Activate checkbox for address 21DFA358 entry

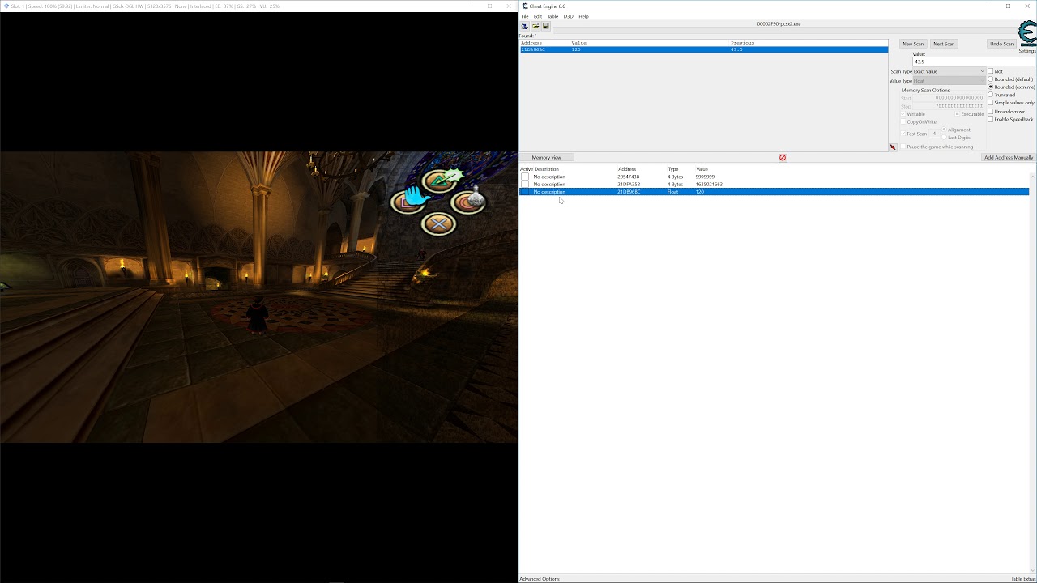(x=525, y=185)
